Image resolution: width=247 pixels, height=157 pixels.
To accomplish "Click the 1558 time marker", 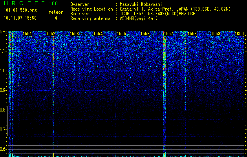I will pos(192,34).
